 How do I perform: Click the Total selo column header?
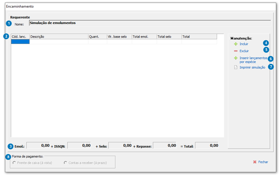169,37
